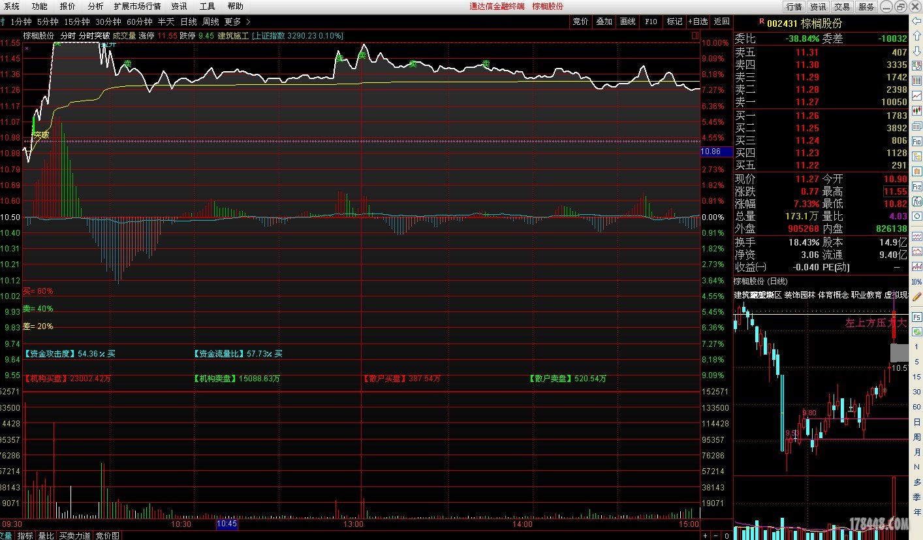923x540 pixels.
Task: Click the 10:45 time marker on axis
Action: pyautogui.click(x=227, y=524)
